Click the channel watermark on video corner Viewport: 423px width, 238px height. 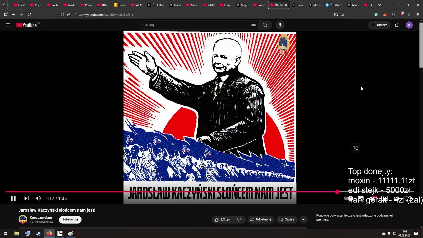pos(283,44)
